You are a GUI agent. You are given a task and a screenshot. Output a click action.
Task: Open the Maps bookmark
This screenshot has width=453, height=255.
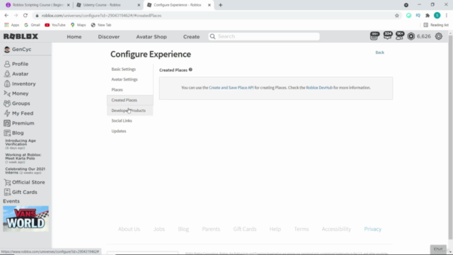79,25
